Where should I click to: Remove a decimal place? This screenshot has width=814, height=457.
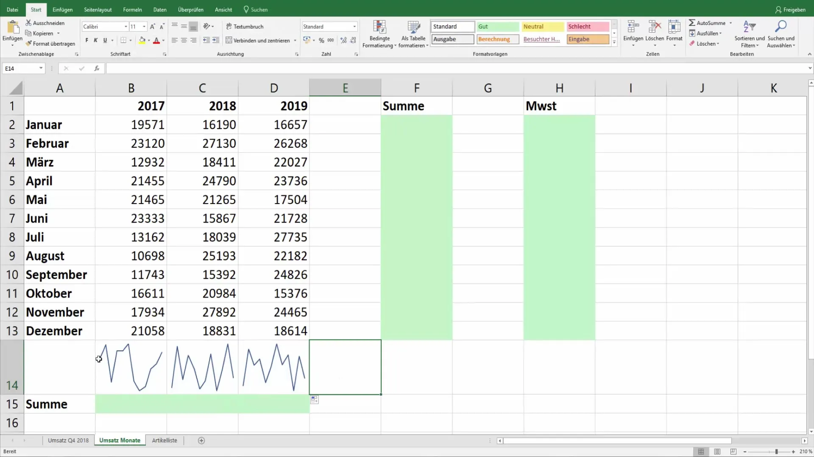click(353, 40)
